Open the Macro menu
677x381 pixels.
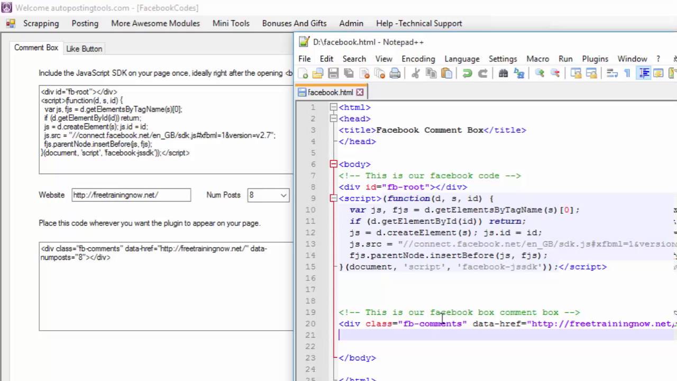click(537, 59)
